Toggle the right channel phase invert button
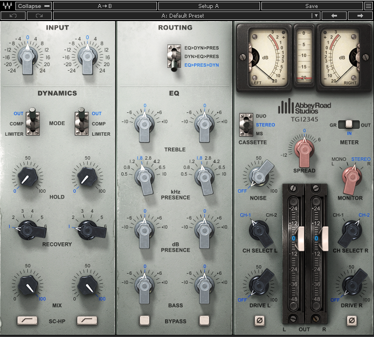 pyautogui.click(x=351, y=321)
